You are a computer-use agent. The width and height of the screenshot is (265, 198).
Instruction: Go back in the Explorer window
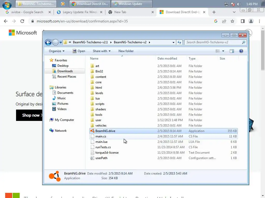point(48,42)
